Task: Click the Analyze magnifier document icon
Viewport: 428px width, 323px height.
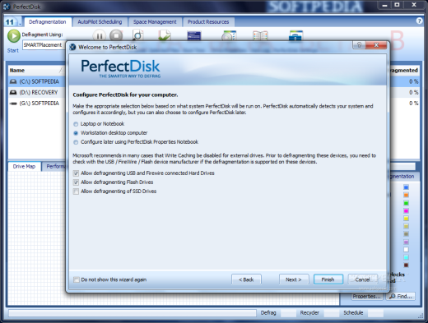Action: click(138, 35)
